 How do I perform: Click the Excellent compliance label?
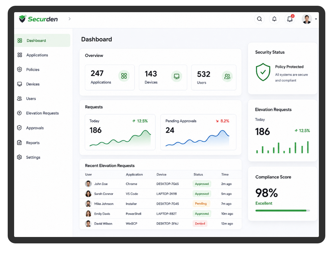pos(264,203)
